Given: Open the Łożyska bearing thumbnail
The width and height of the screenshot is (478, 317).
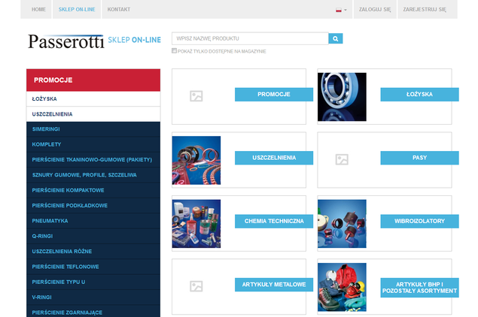Looking at the screenshot, I should (x=342, y=96).
